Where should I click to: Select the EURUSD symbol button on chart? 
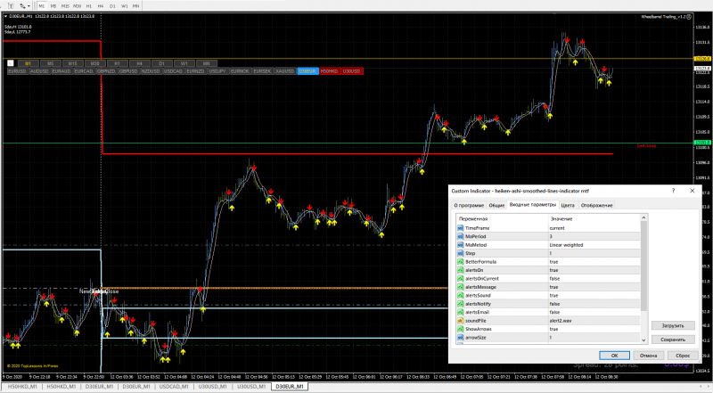[18, 71]
